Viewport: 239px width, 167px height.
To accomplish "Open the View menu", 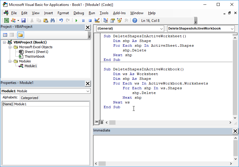I will coord(36,13).
